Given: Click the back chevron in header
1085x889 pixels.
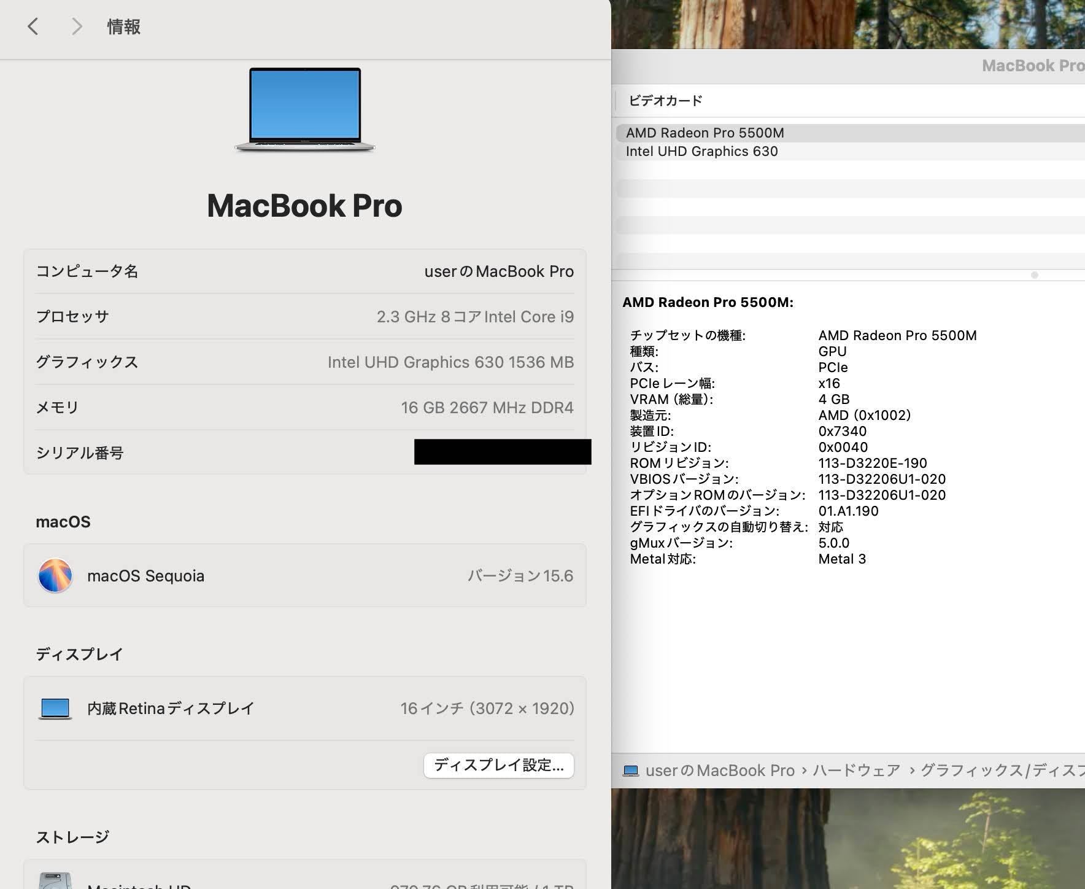Looking at the screenshot, I should tap(33, 26).
